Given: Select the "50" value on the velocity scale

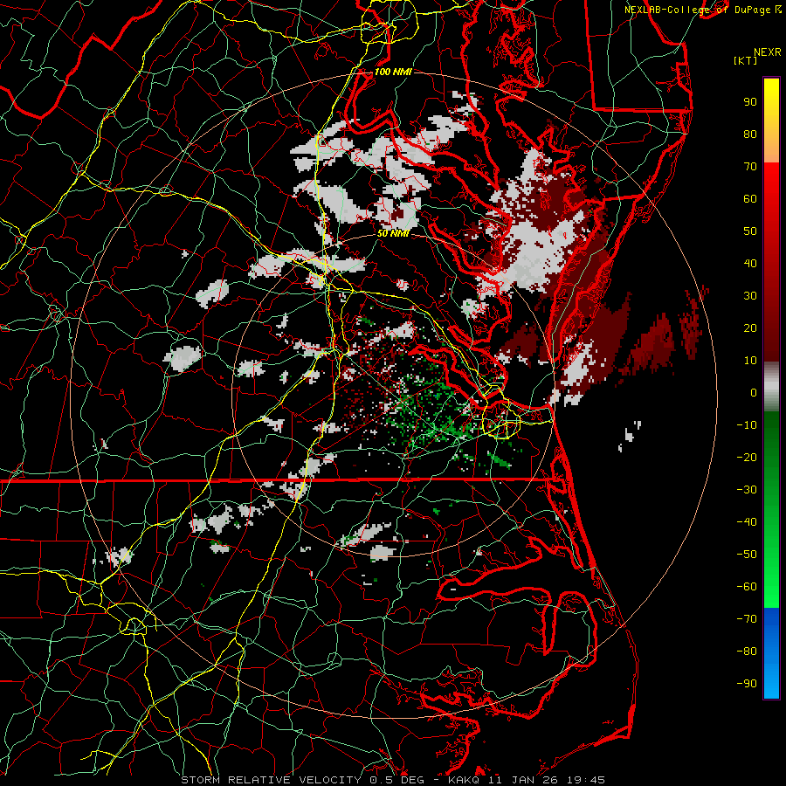Looking at the screenshot, I should coord(750,231).
